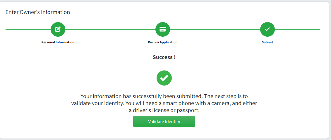The image size is (331, 140).
Task: Click the large green success checkmark
Action: (x=164, y=78)
